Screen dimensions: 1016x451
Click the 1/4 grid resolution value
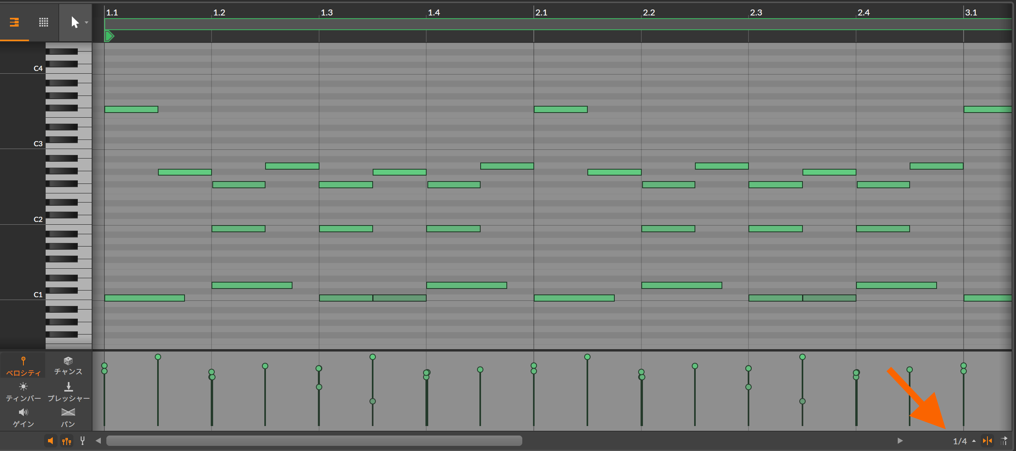[x=960, y=441]
